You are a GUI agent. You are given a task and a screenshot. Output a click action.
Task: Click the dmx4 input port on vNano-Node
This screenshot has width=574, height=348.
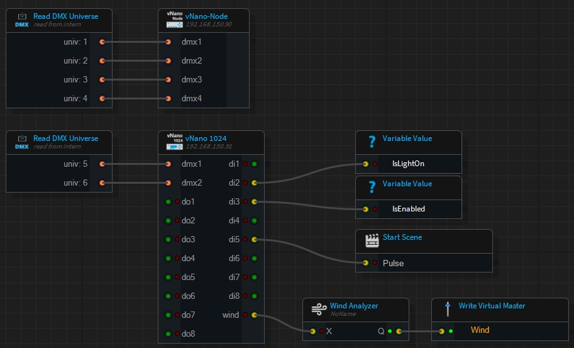coord(168,99)
